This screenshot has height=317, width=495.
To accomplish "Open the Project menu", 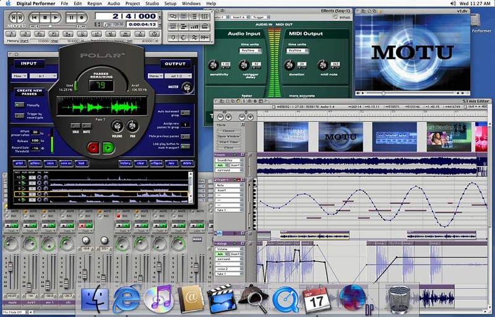I will tap(132, 4).
